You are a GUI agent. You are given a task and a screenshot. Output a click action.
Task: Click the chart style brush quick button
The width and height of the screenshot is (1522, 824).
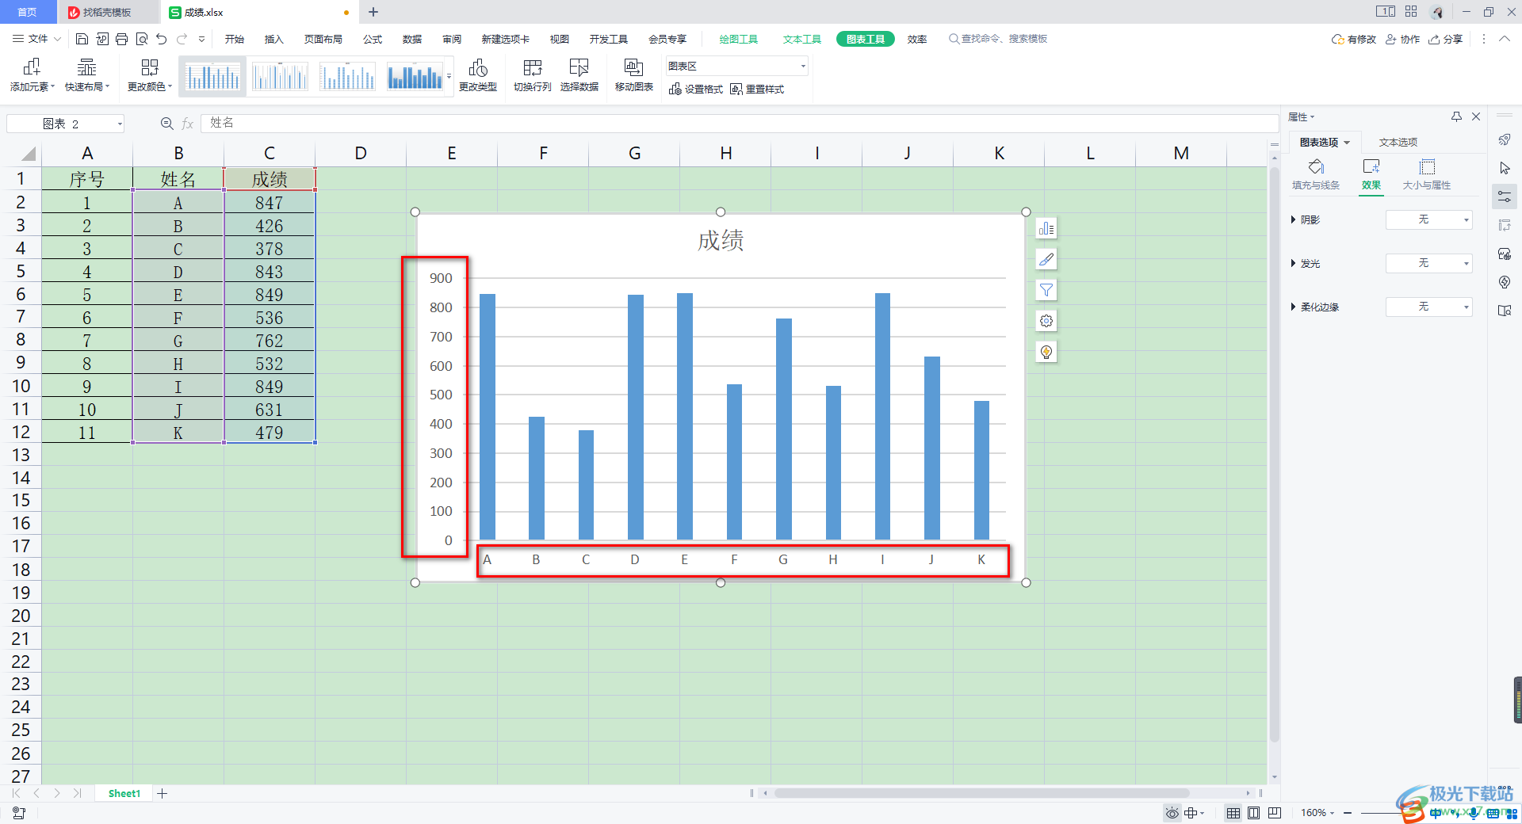click(1046, 259)
